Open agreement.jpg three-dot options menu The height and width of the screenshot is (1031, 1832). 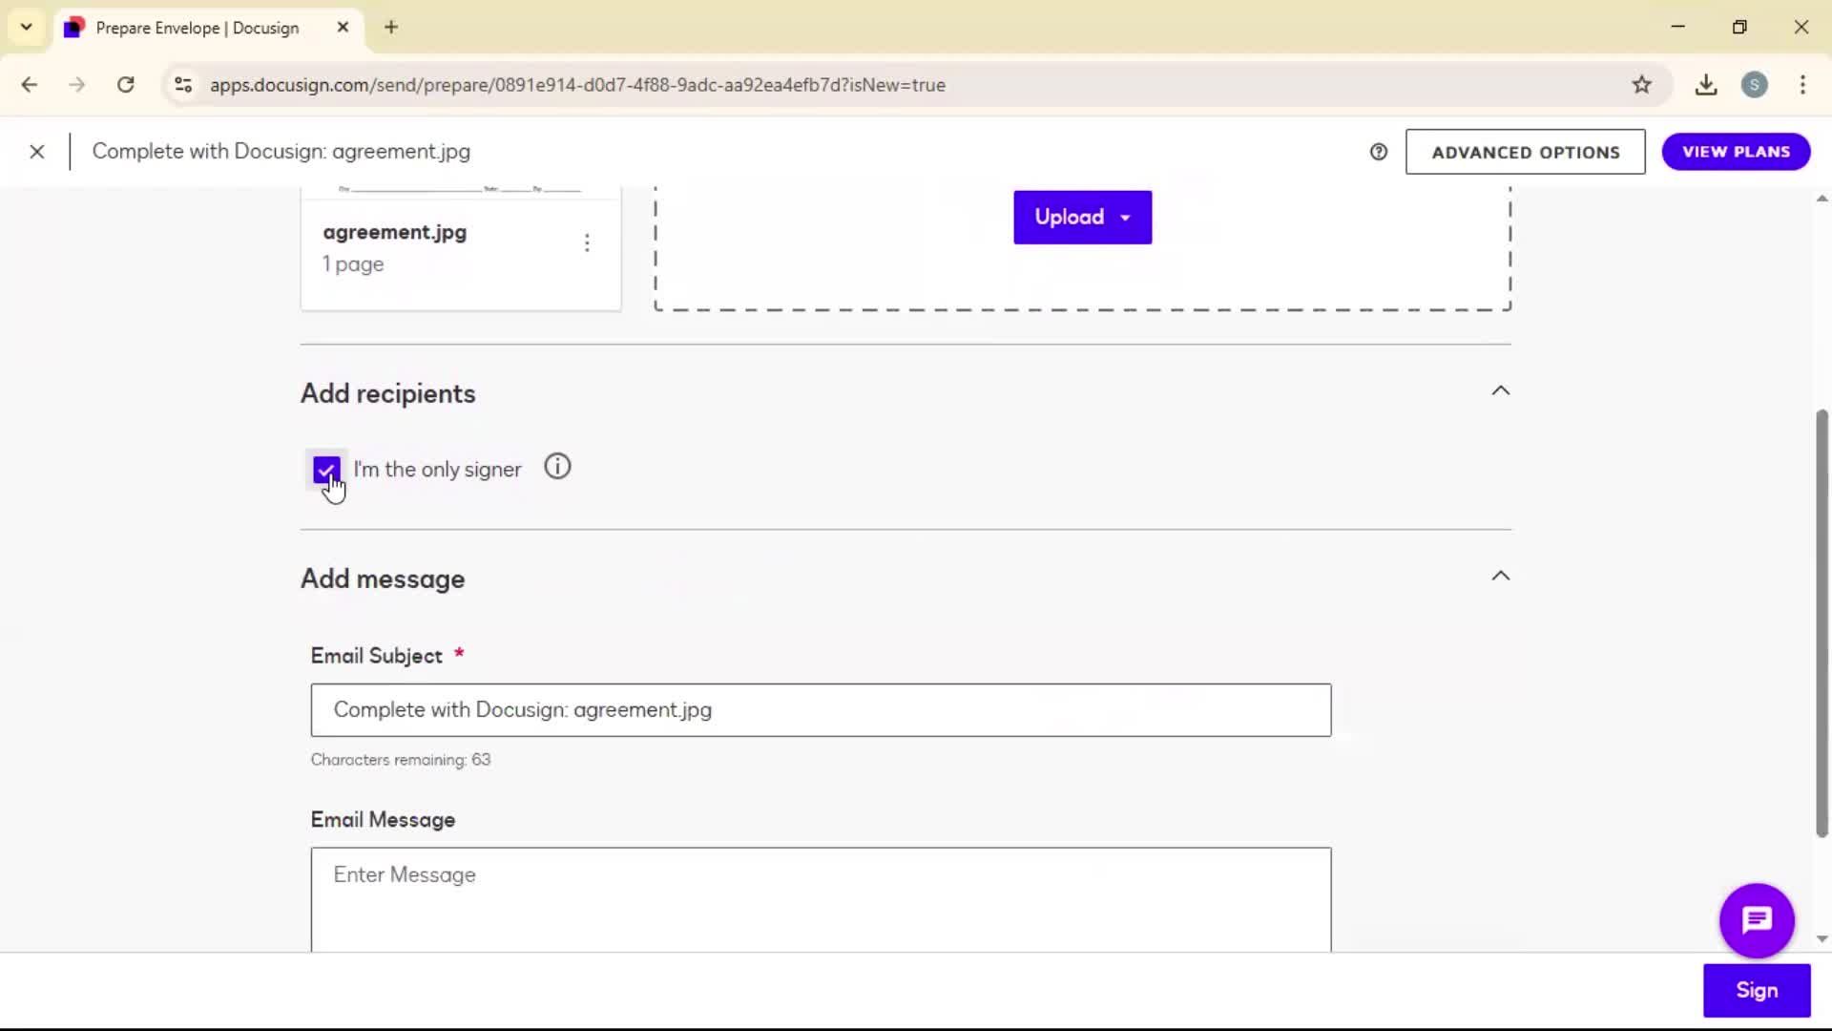[587, 243]
